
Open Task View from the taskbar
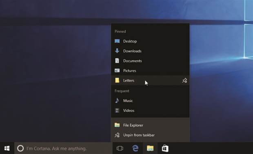tap(120, 148)
